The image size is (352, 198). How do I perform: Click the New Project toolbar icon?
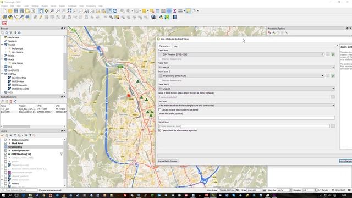tap(4, 11)
